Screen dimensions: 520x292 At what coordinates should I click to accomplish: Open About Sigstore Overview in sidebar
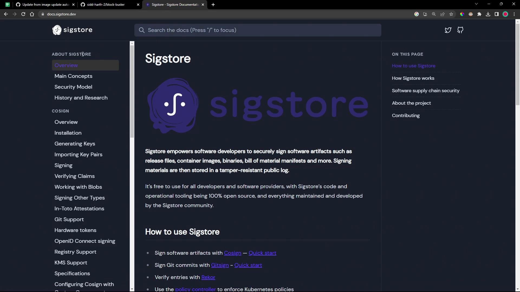(x=85, y=65)
